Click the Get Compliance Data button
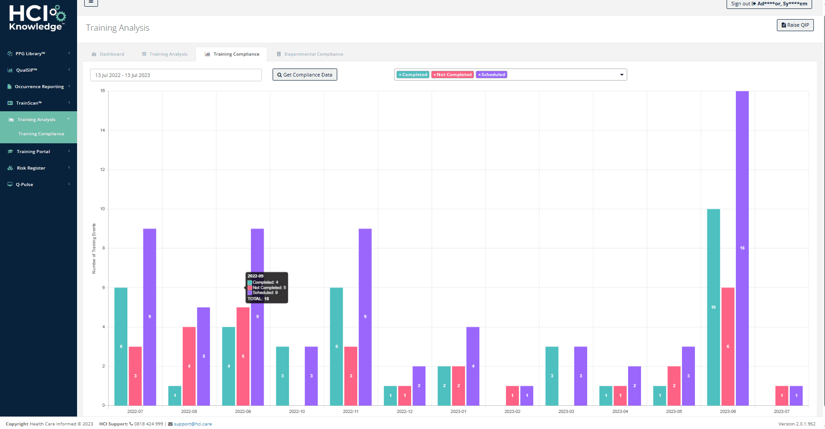This screenshot has height=429, width=825. (305, 74)
